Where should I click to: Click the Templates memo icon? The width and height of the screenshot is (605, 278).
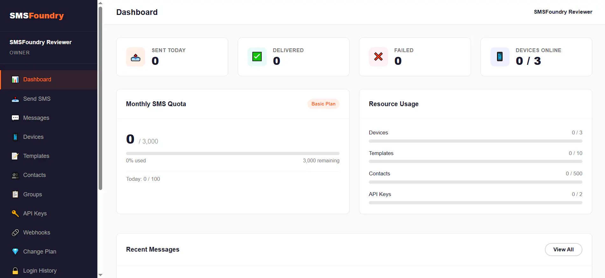click(x=15, y=156)
